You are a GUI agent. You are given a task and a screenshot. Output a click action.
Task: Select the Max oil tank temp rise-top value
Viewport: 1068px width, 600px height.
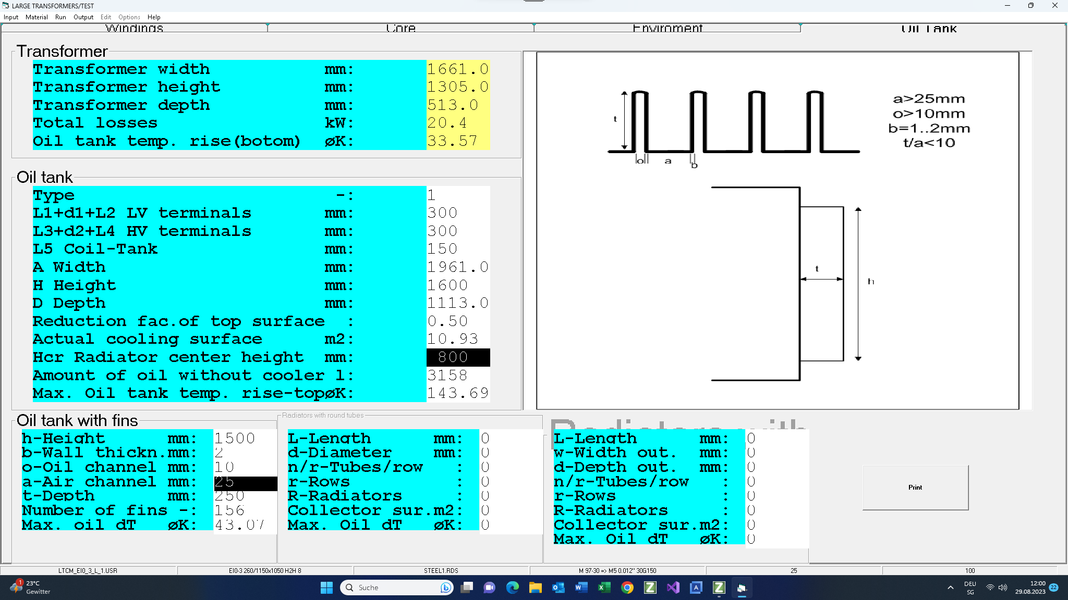pyautogui.click(x=458, y=393)
